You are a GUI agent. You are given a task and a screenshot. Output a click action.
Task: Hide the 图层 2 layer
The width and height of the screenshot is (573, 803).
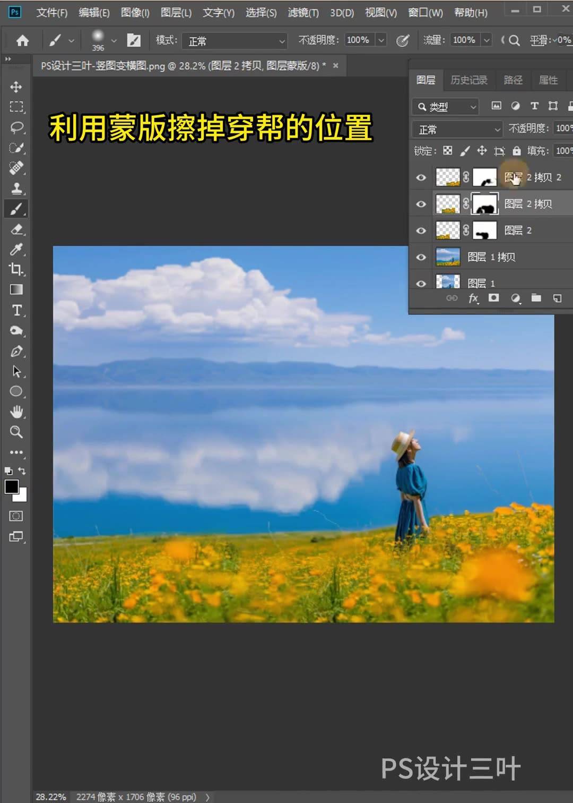(421, 230)
